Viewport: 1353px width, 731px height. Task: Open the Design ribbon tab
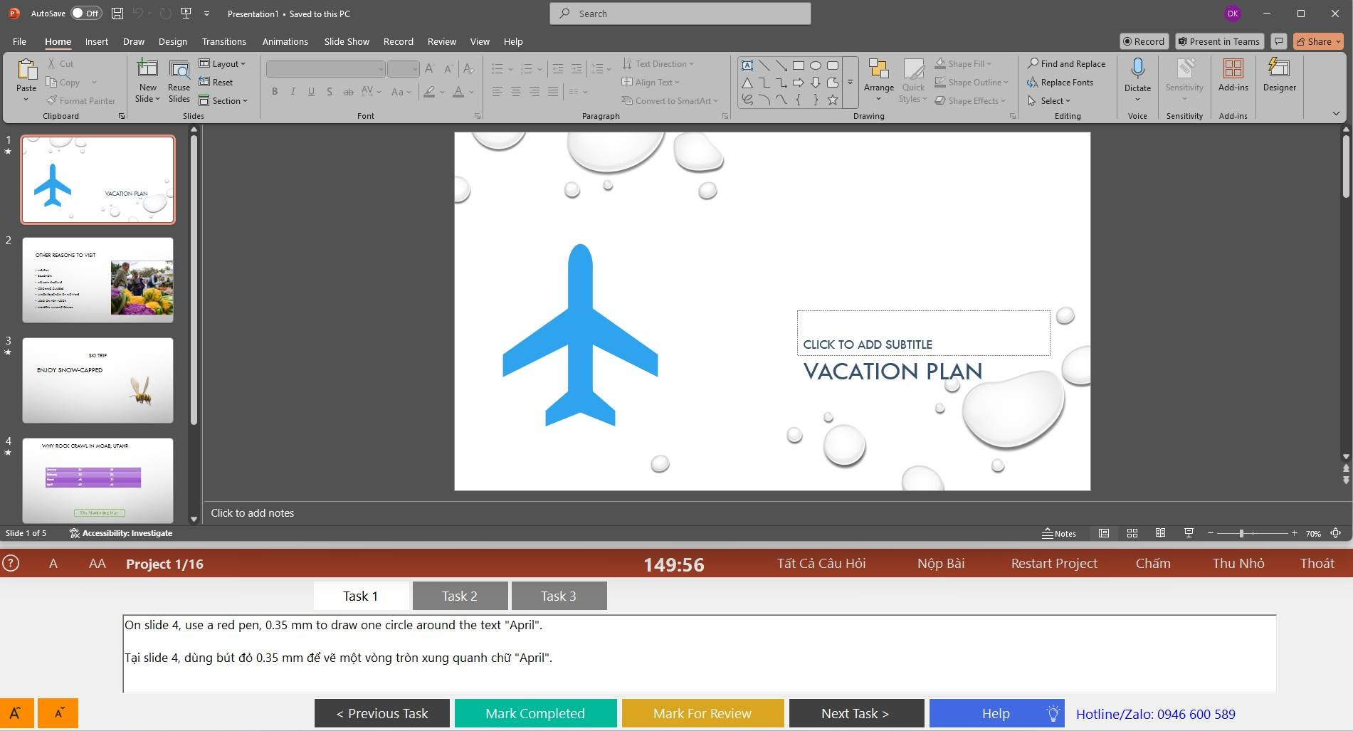click(173, 41)
